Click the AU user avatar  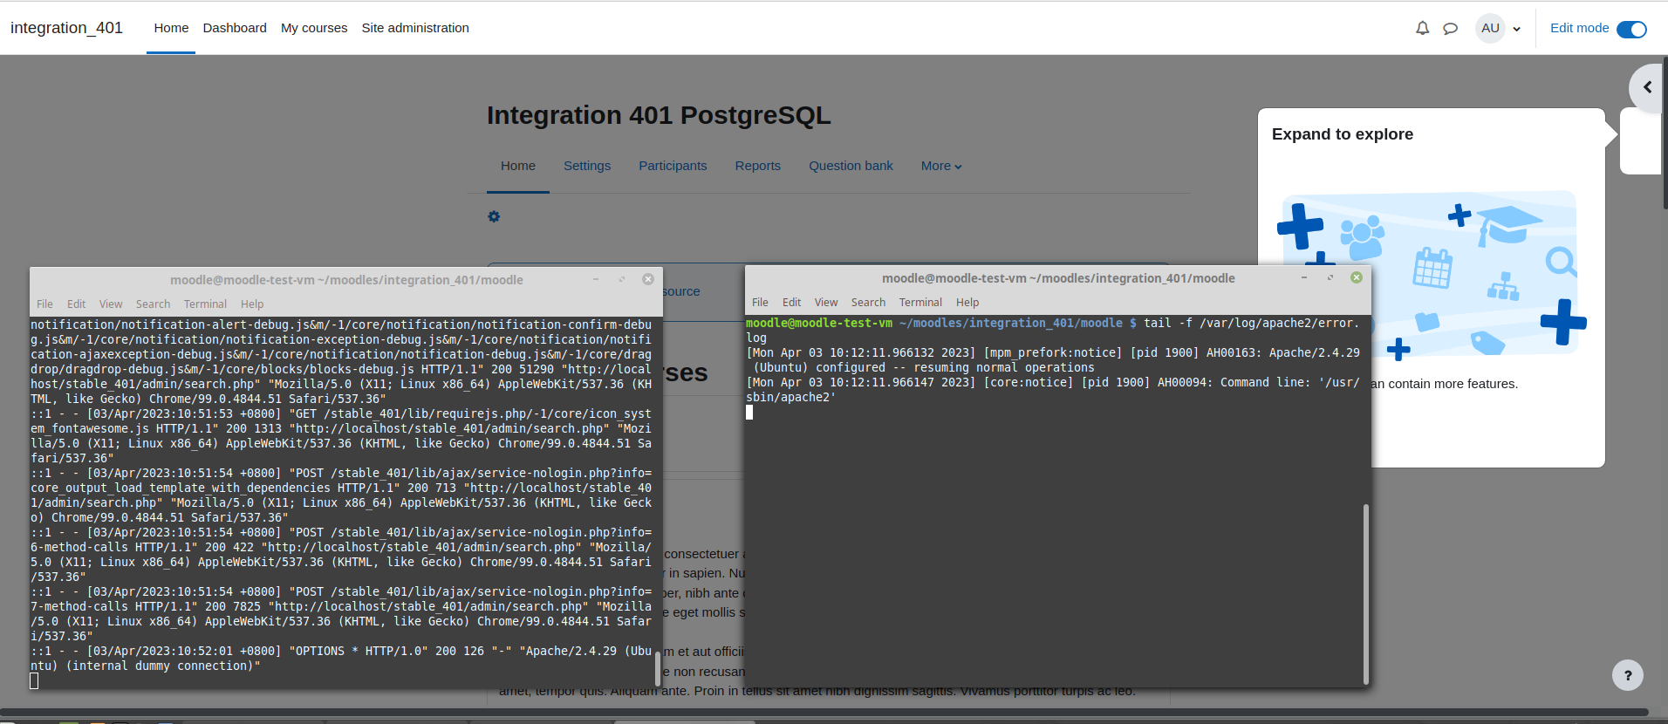coord(1490,28)
